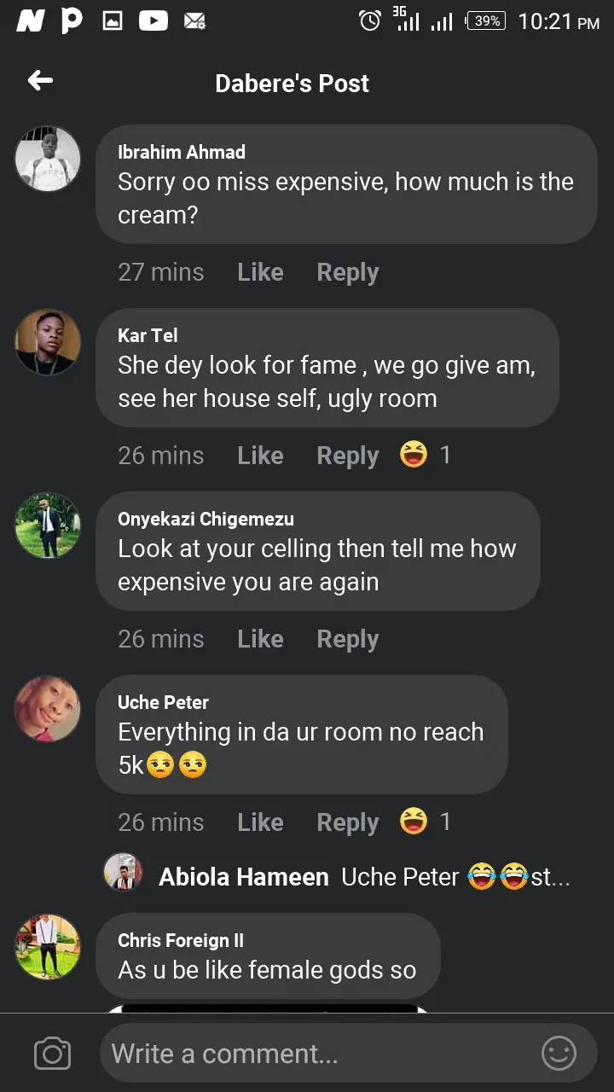Tap laughing reaction on Kar Tel's comment
614x1092 pixels.
point(414,456)
